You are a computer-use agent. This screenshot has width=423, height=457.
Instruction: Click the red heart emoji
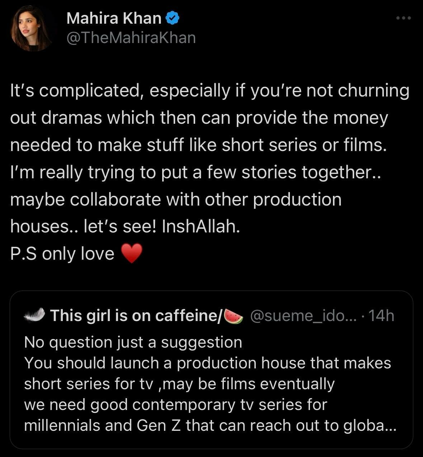(x=132, y=253)
